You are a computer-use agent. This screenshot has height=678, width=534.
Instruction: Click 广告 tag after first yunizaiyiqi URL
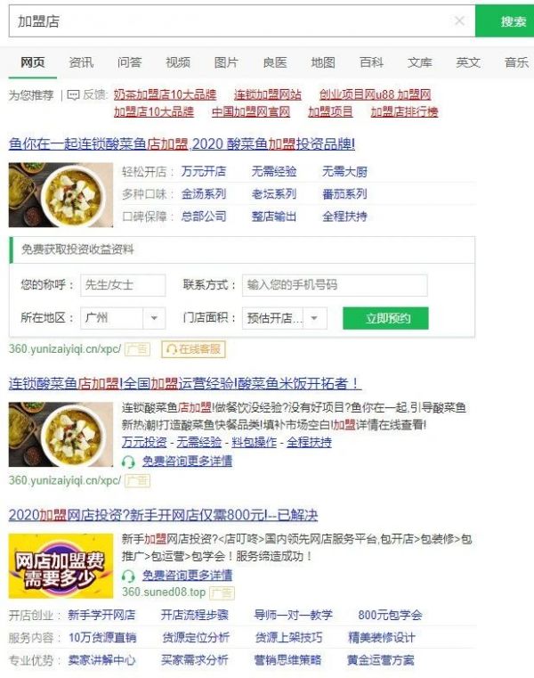click(137, 349)
